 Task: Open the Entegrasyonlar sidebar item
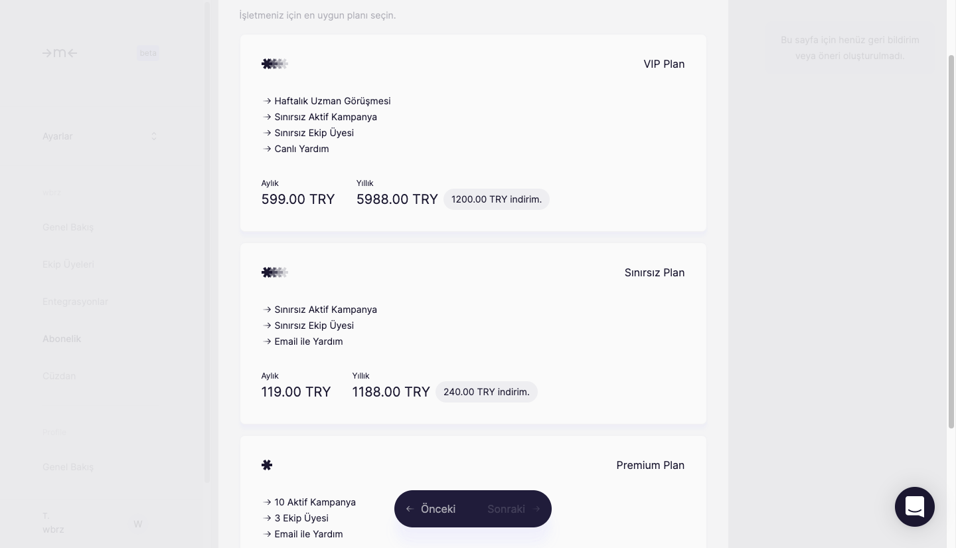(75, 302)
